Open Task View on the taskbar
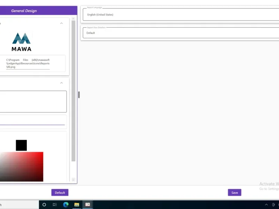Viewport: 279px width, 209px height. coord(55,204)
